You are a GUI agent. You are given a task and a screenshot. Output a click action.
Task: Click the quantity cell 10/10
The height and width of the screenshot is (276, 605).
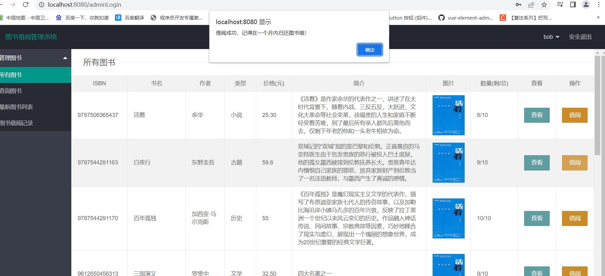pos(484,218)
